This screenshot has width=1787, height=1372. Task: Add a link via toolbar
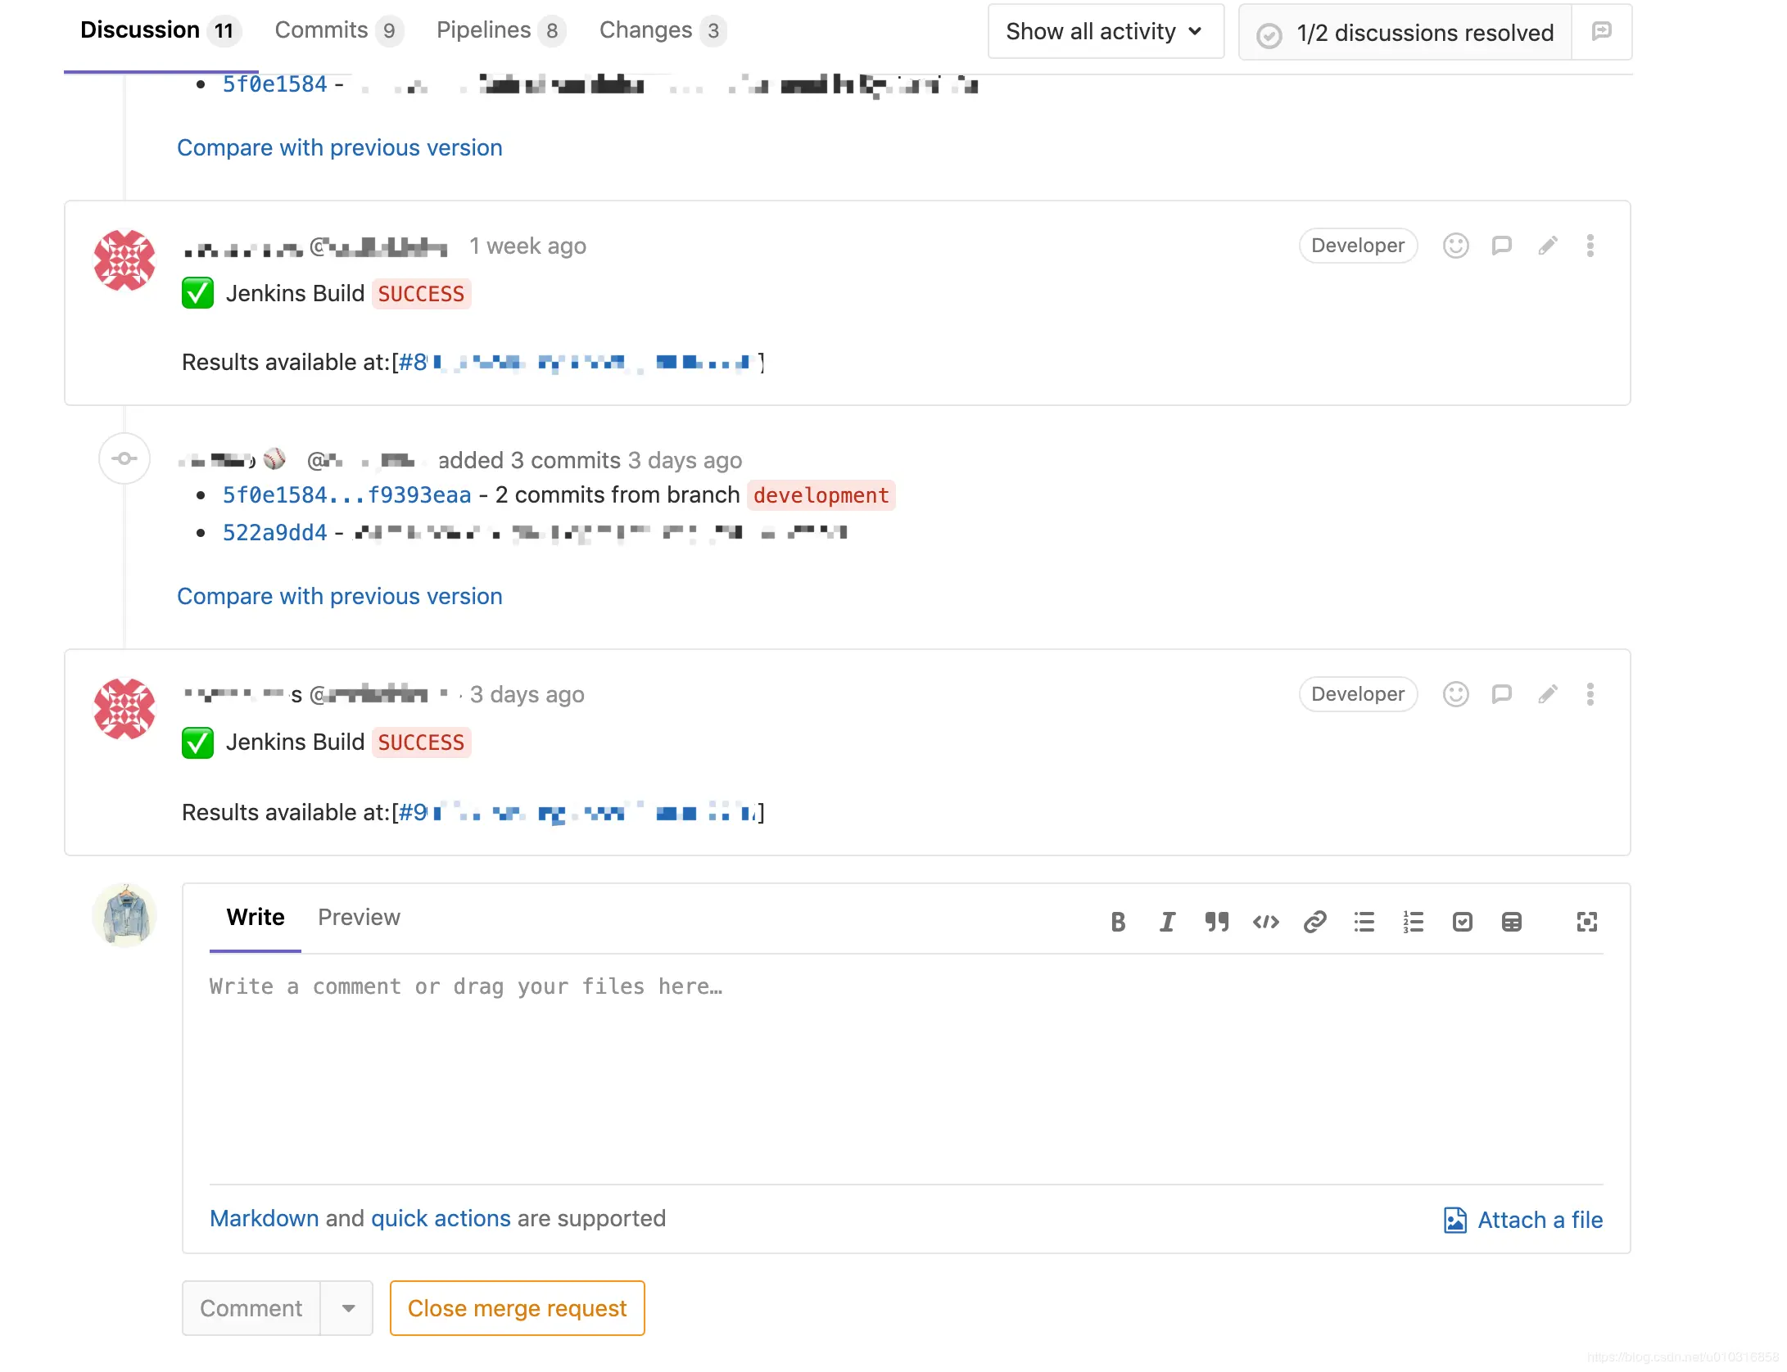1314,923
